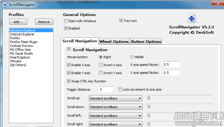Click the X axis speed factor field
Viewport: 224px width, 127px height.
pyautogui.click(x=172, y=64)
